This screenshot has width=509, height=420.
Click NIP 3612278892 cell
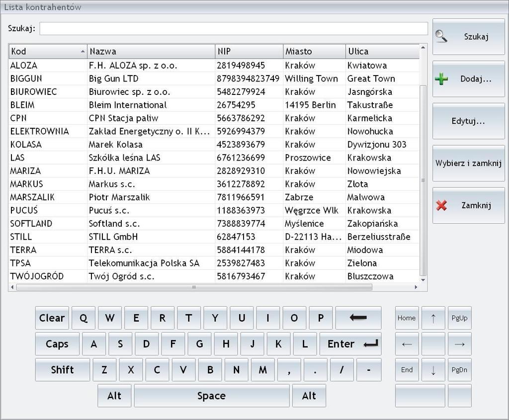click(x=249, y=184)
